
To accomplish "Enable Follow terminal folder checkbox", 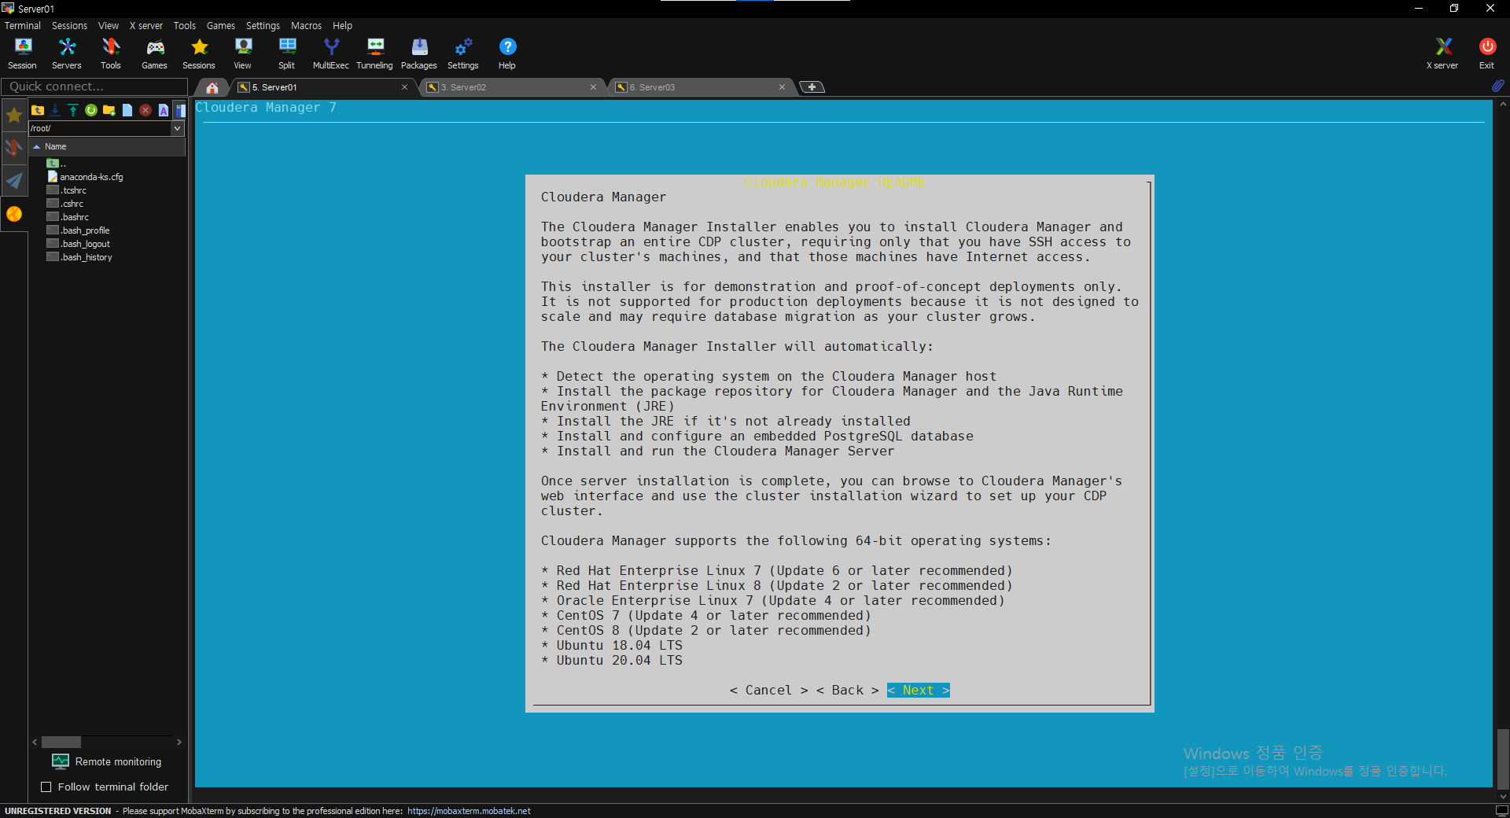I will [x=46, y=787].
